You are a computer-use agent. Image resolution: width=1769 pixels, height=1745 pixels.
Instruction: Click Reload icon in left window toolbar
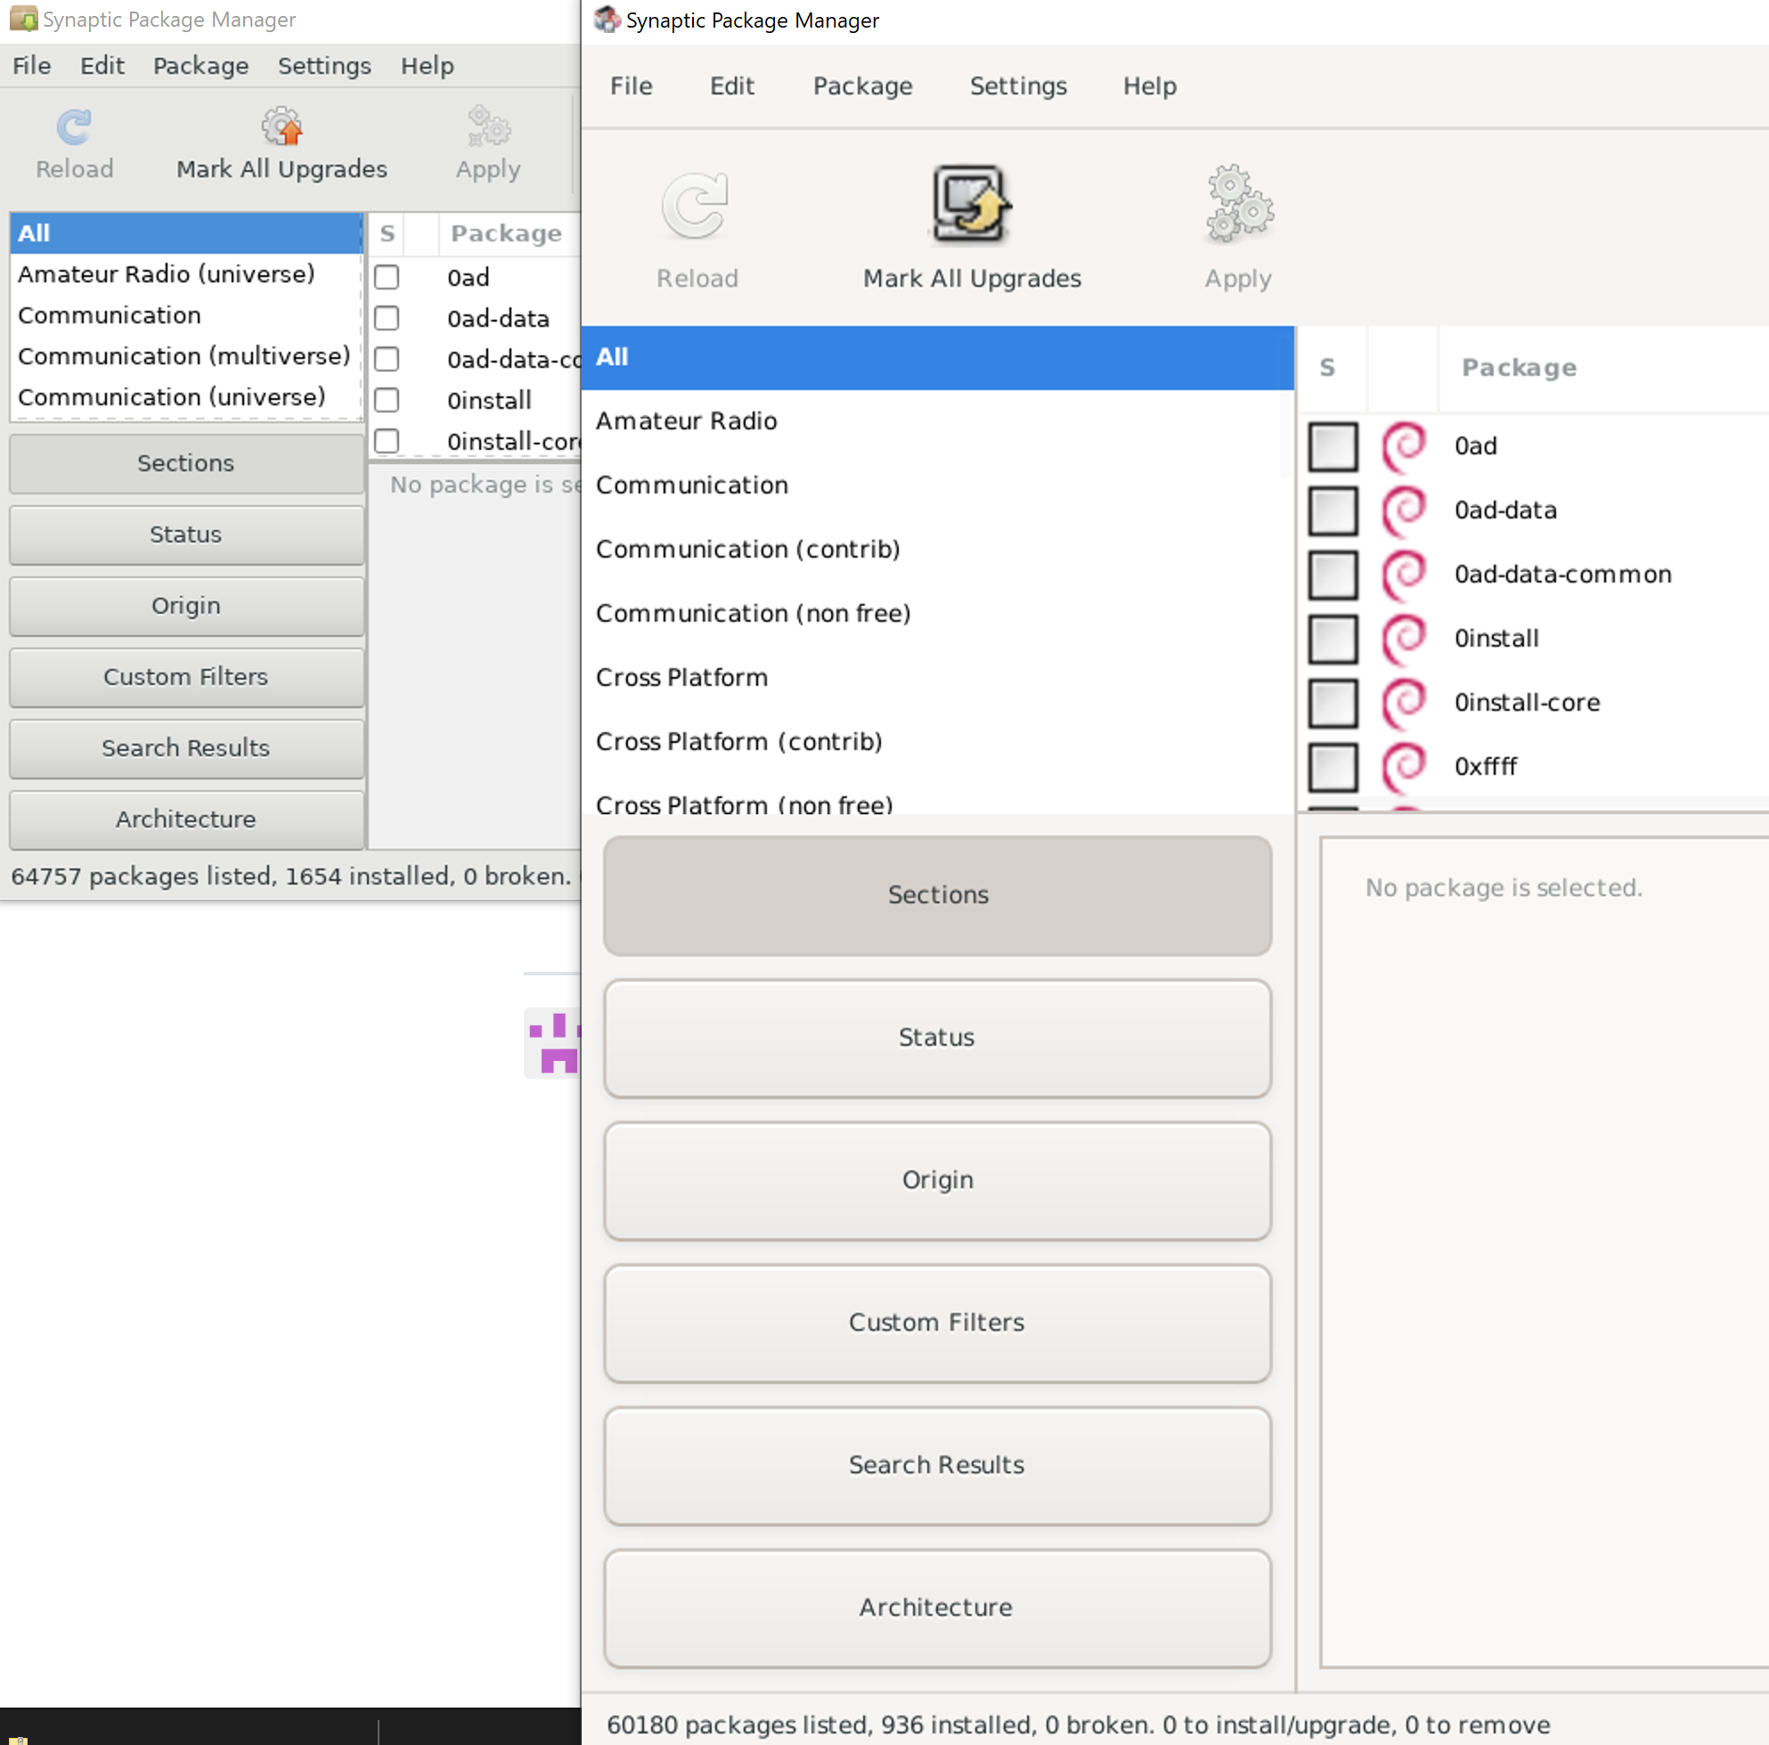pyautogui.click(x=74, y=128)
